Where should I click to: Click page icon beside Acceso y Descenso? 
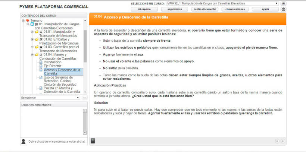(41, 70)
